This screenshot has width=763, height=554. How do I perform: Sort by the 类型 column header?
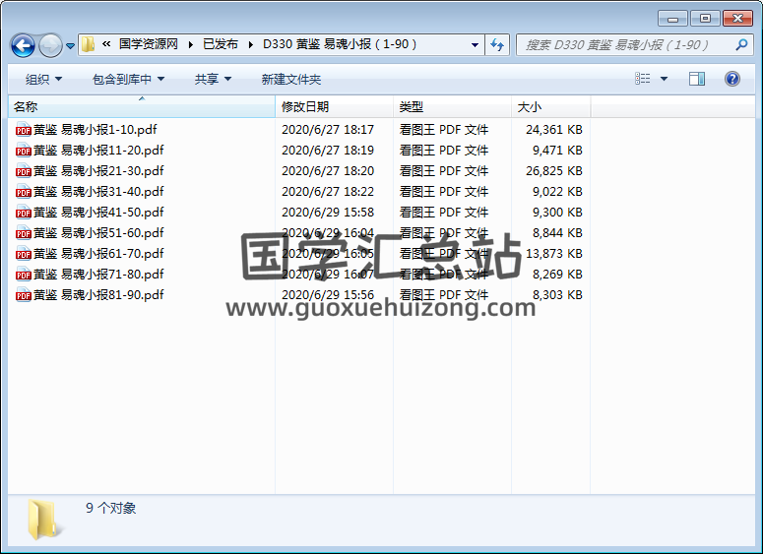pyautogui.click(x=452, y=106)
